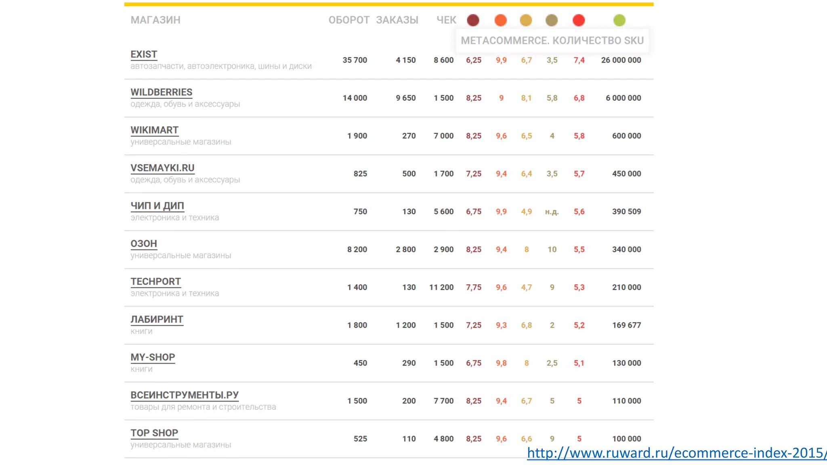Select TECHPORT check value 11 200

(441, 287)
